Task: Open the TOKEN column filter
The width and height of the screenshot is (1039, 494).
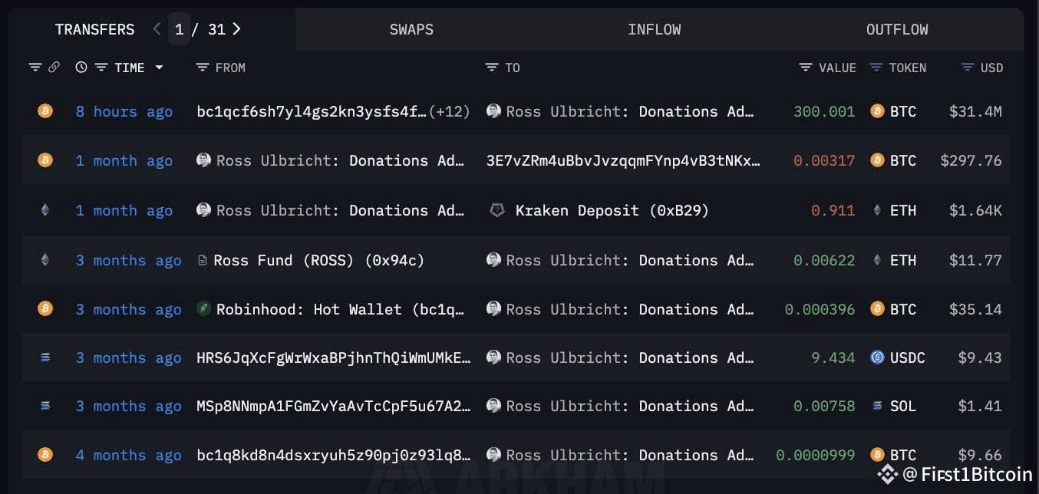Action: (x=876, y=68)
